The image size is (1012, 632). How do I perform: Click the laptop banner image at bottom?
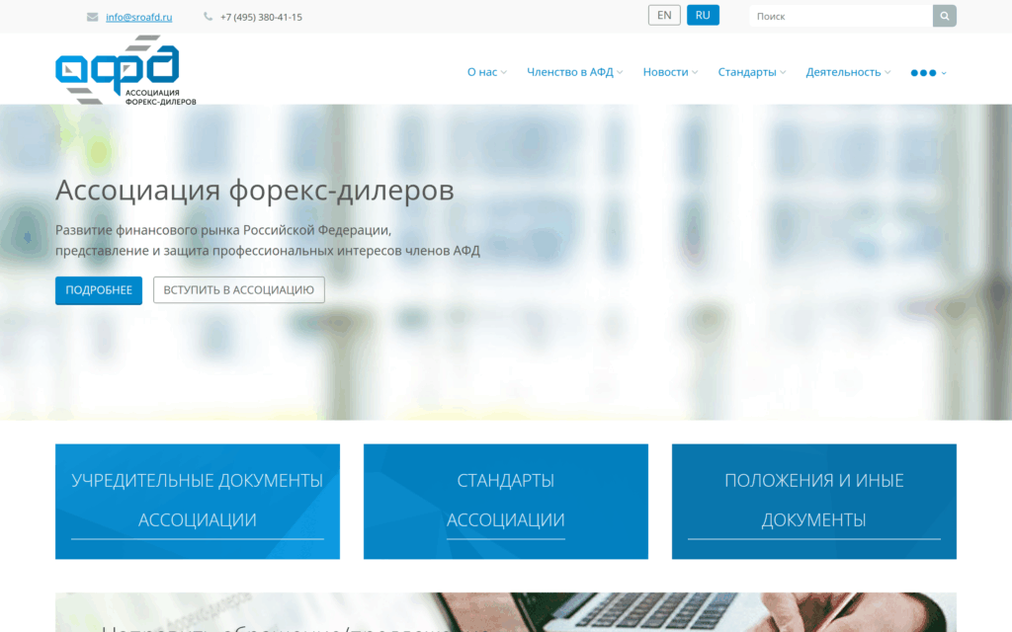(x=506, y=612)
